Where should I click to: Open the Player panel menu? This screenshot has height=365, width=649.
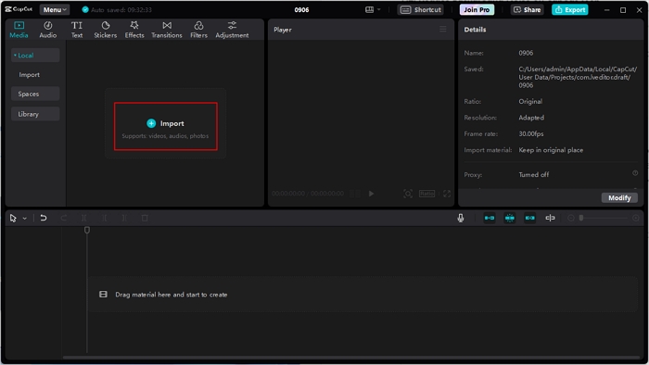(443, 29)
